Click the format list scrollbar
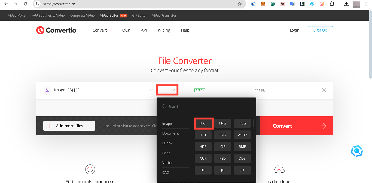 [x=254, y=123]
